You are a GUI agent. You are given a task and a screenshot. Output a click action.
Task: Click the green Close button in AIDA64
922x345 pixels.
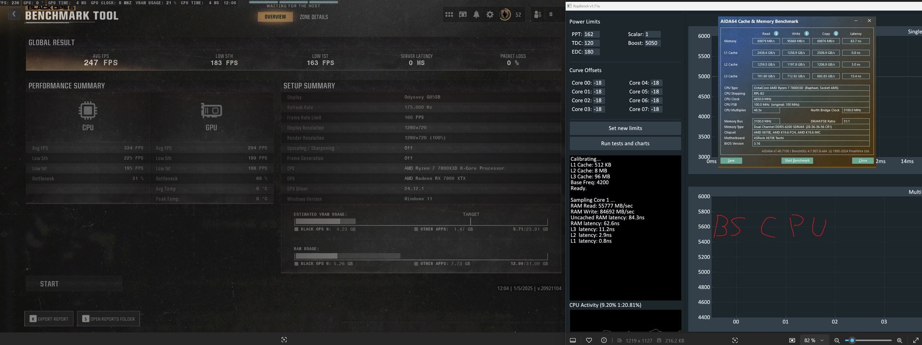(x=863, y=160)
